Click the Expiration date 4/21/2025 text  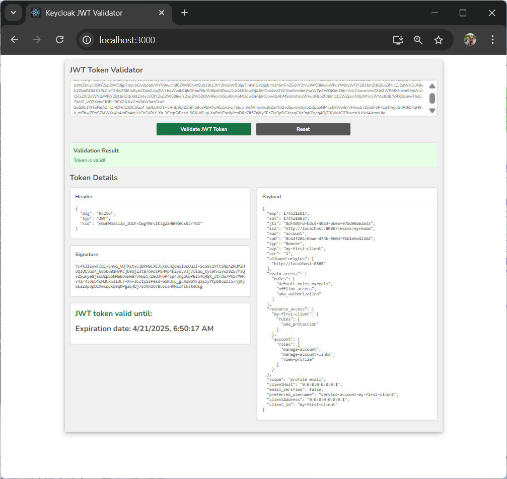144,329
